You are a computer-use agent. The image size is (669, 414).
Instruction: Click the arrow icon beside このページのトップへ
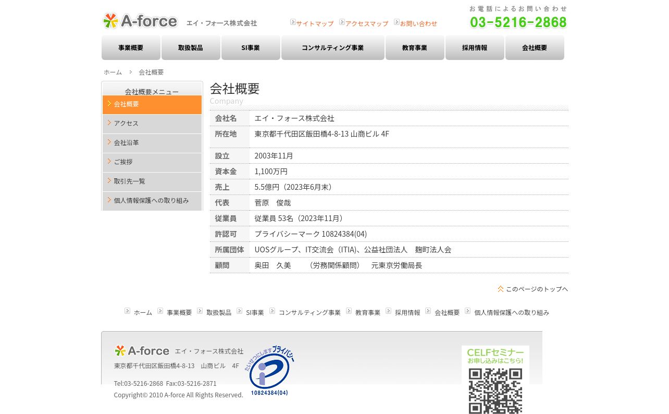point(501,289)
